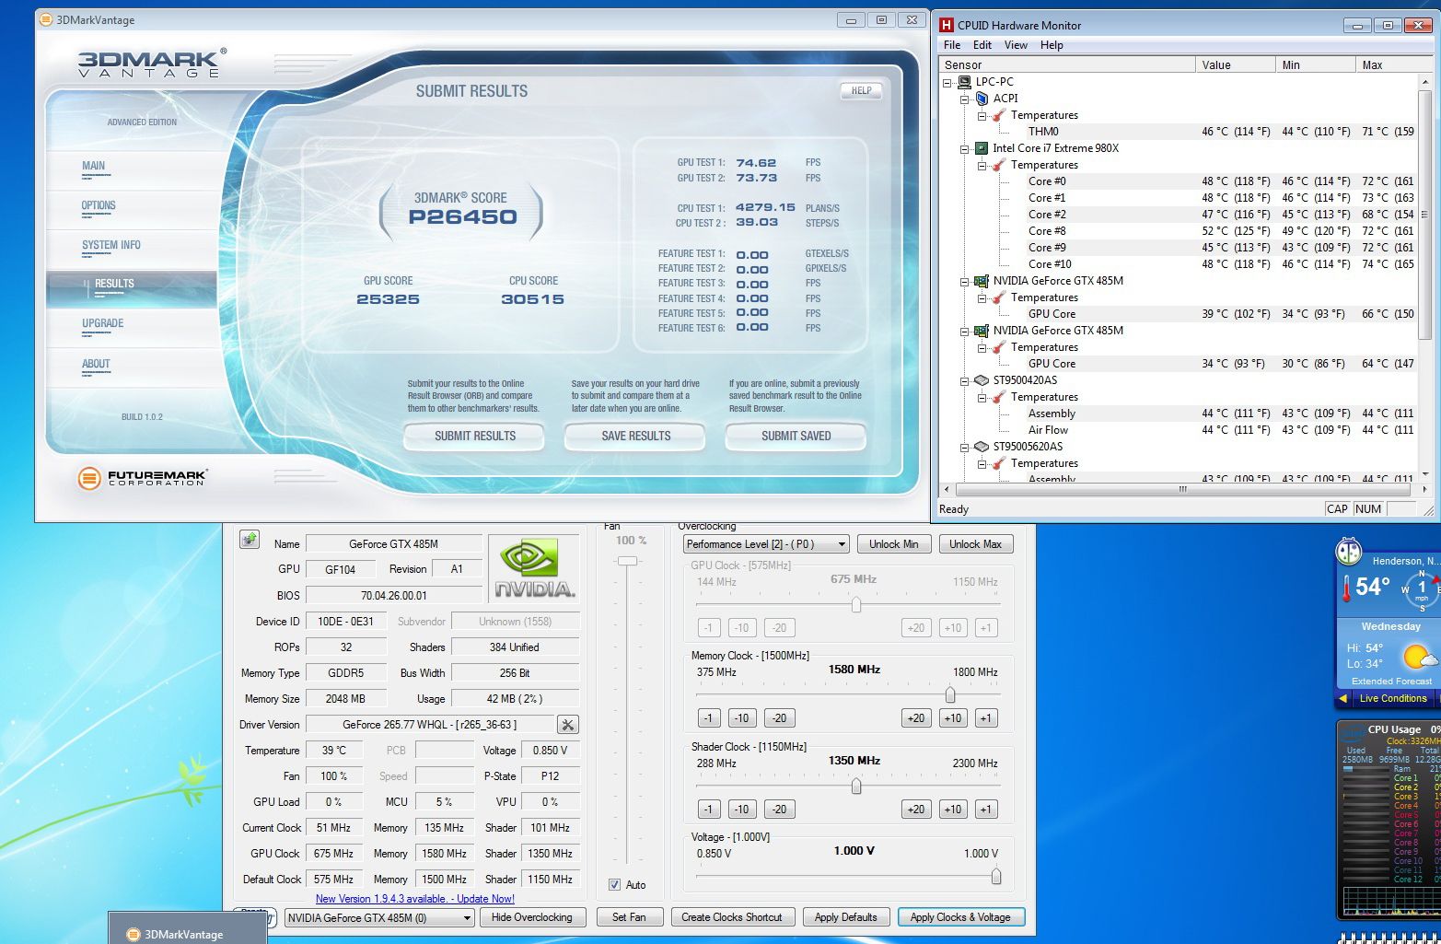The width and height of the screenshot is (1441, 944).
Task: Open the Performance Level [2] - (P0) dropdown
Action: point(765,544)
